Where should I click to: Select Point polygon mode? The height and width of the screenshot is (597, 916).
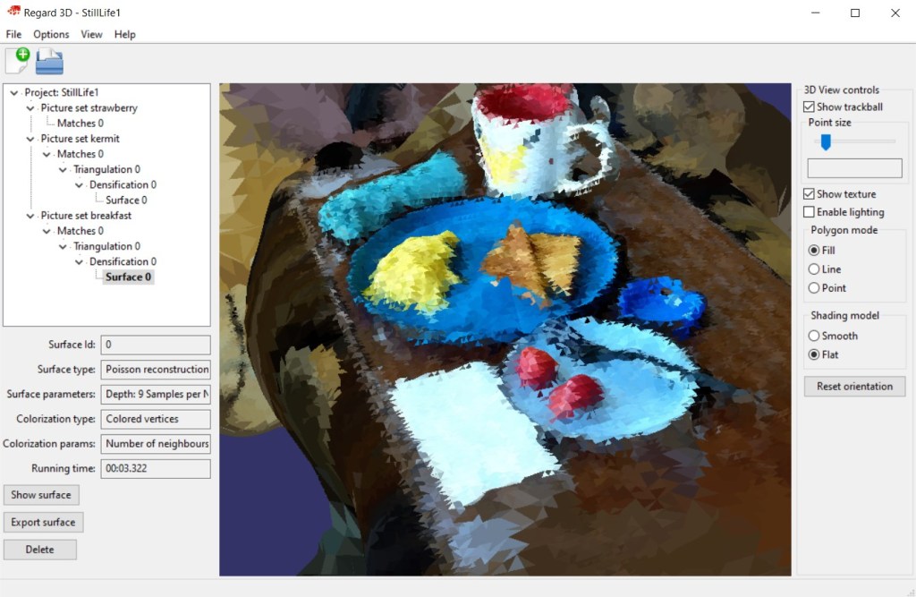point(814,288)
